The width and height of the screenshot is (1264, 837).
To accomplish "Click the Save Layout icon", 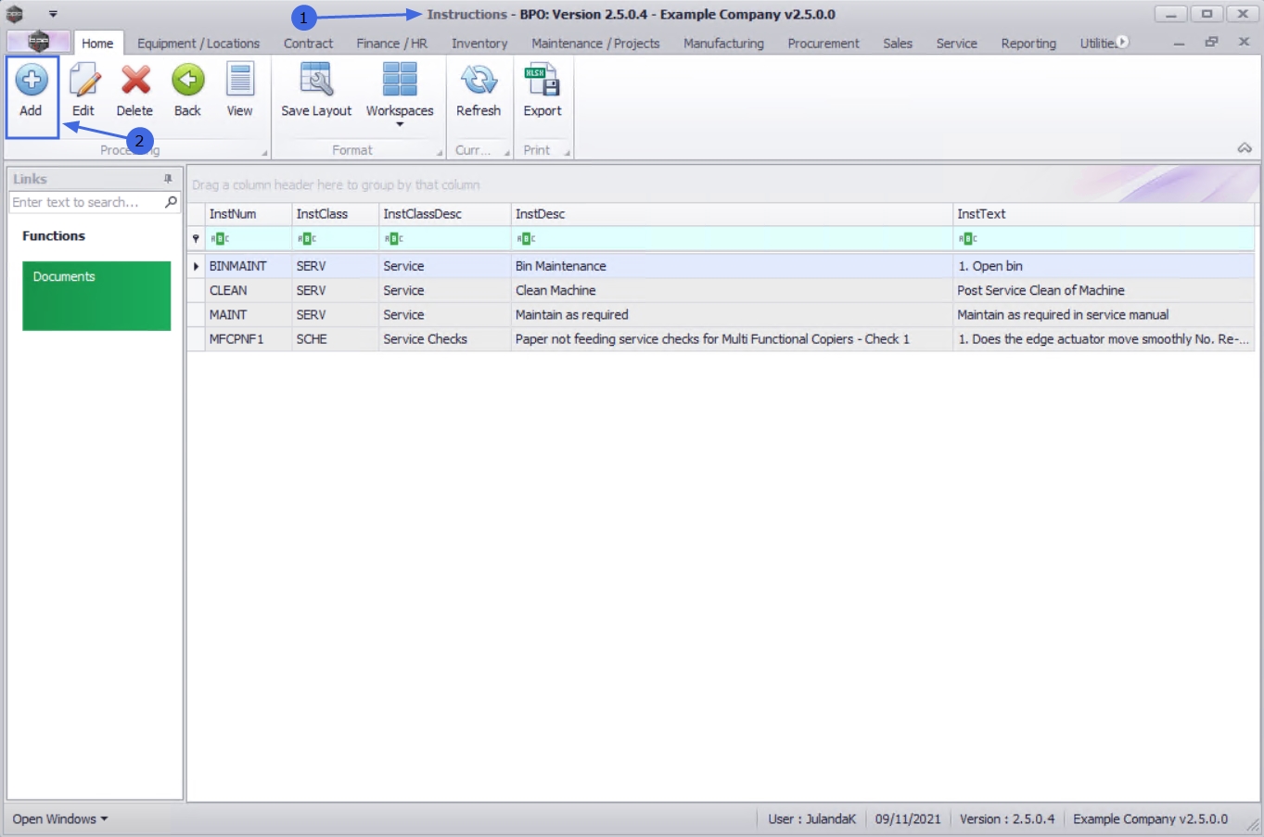I will click(x=316, y=81).
